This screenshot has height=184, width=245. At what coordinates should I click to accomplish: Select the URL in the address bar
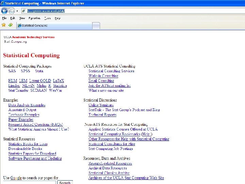[x=46, y=11]
